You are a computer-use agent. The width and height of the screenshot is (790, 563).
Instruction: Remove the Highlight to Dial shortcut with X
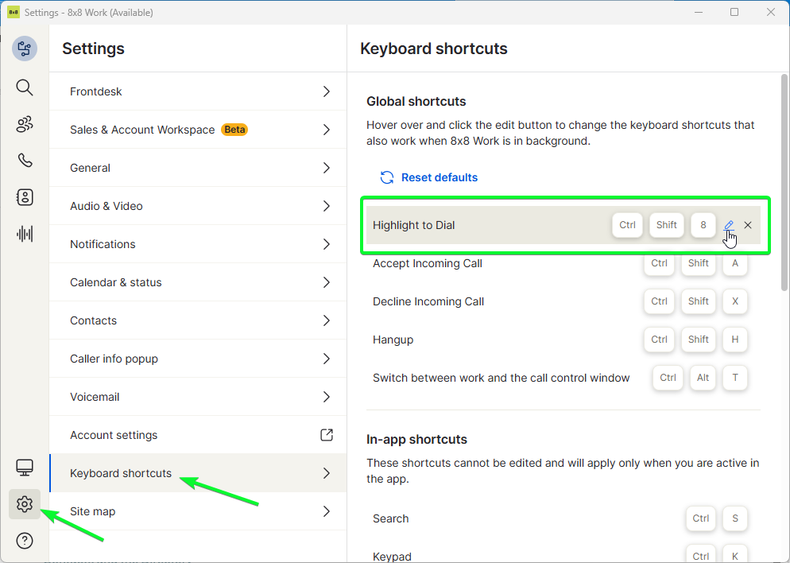coord(748,225)
